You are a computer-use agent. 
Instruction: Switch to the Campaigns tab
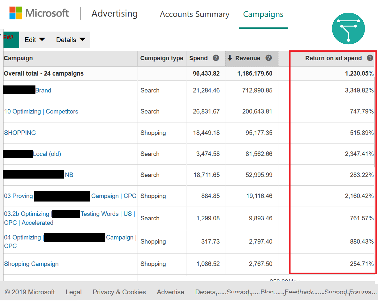(263, 14)
